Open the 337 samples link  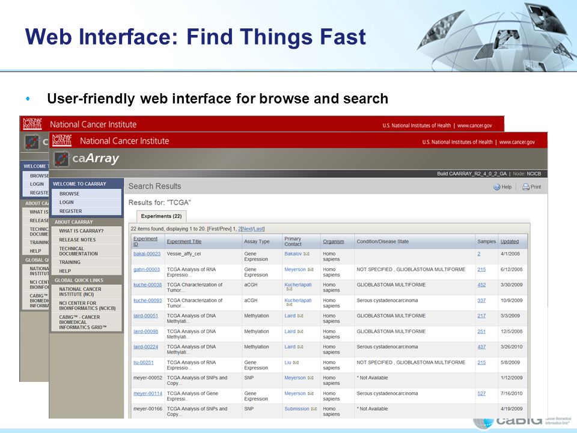pyautogui.click(x=481, y=301)
